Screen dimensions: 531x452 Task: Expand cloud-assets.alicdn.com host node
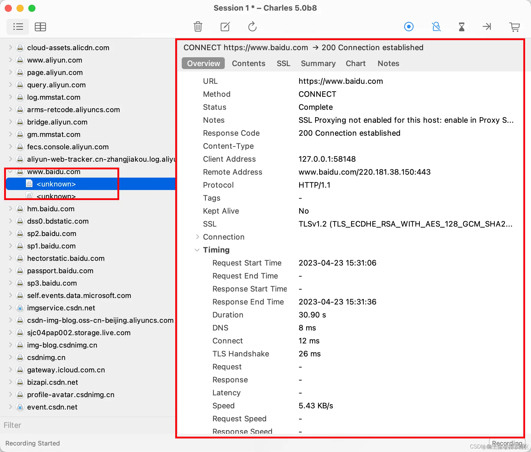tap(10, 48)
